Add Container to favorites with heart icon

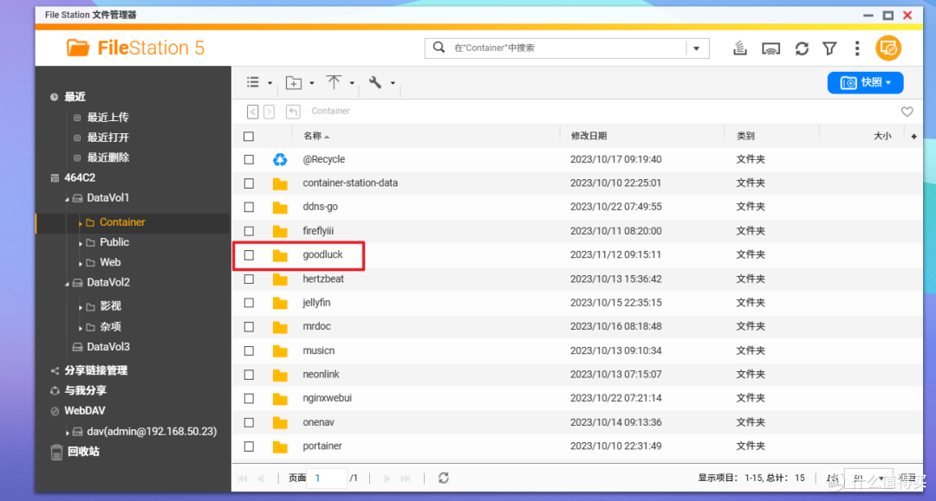[907, 112]
